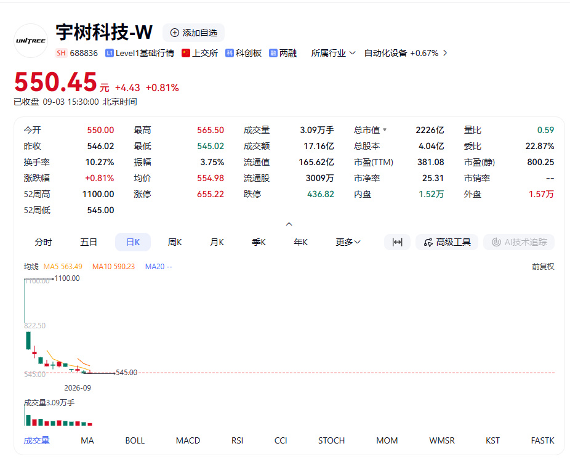The height and width of the screenshot is (462, 570).
Task: Click the 涨停 value 655.22
Action: coord(211,194)
